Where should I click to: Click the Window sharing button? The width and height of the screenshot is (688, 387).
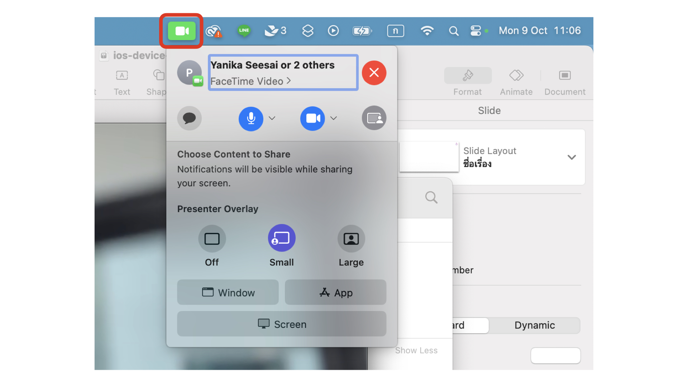tap(228, 292)
